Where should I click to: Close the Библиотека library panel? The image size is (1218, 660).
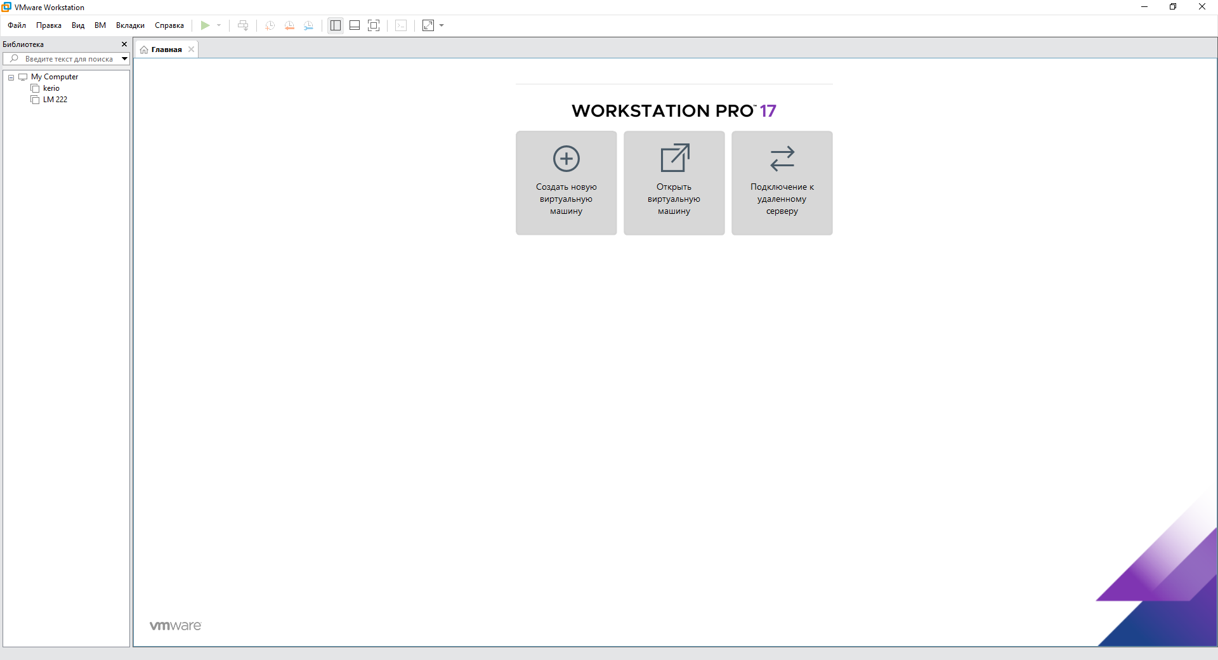[x=124, y=44]
